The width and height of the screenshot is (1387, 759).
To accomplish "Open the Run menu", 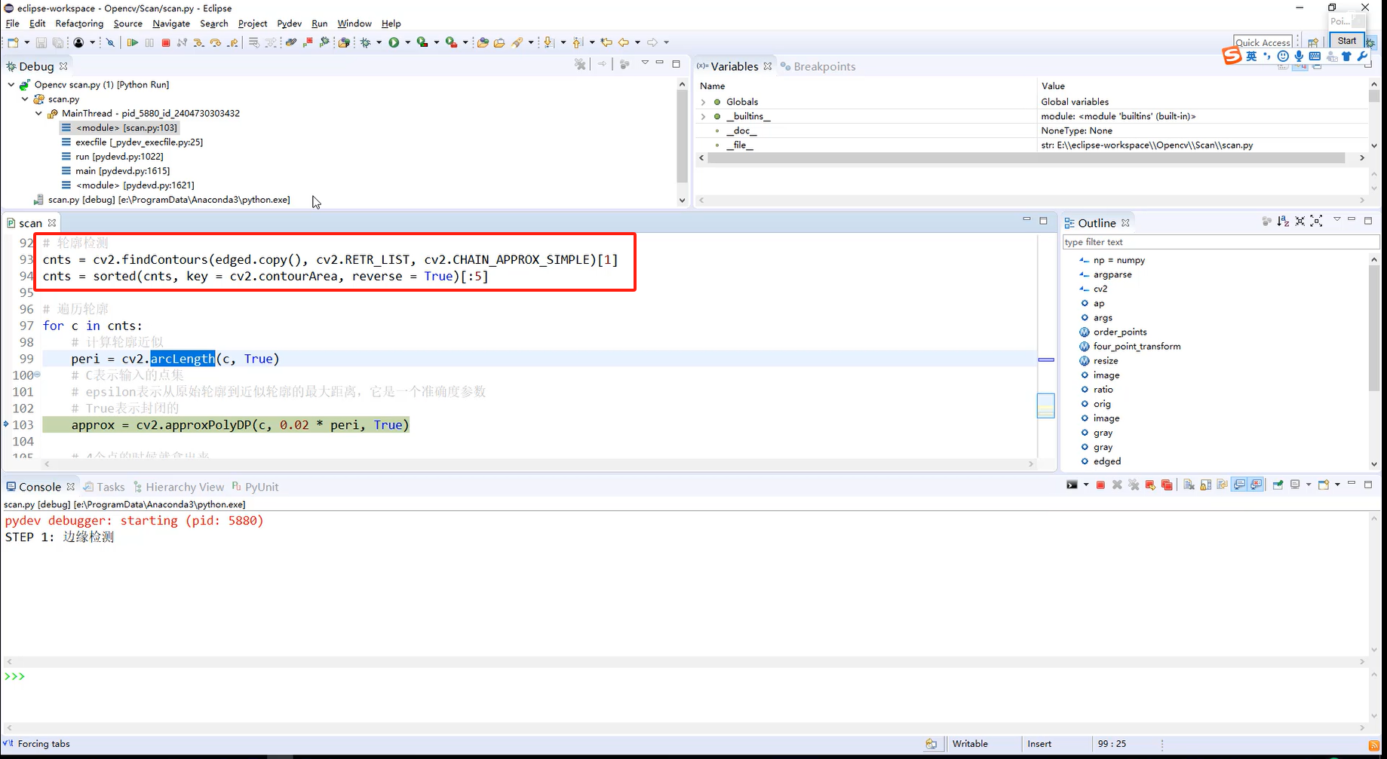I will click(320, 23).
